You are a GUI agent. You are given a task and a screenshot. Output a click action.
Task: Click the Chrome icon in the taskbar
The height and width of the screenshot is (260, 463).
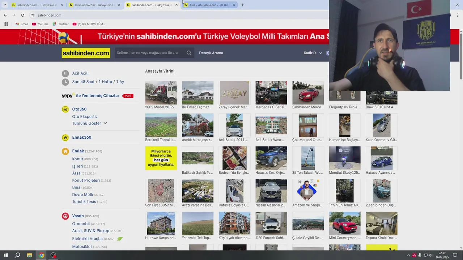pyautogui.click(x=42, y=255)
